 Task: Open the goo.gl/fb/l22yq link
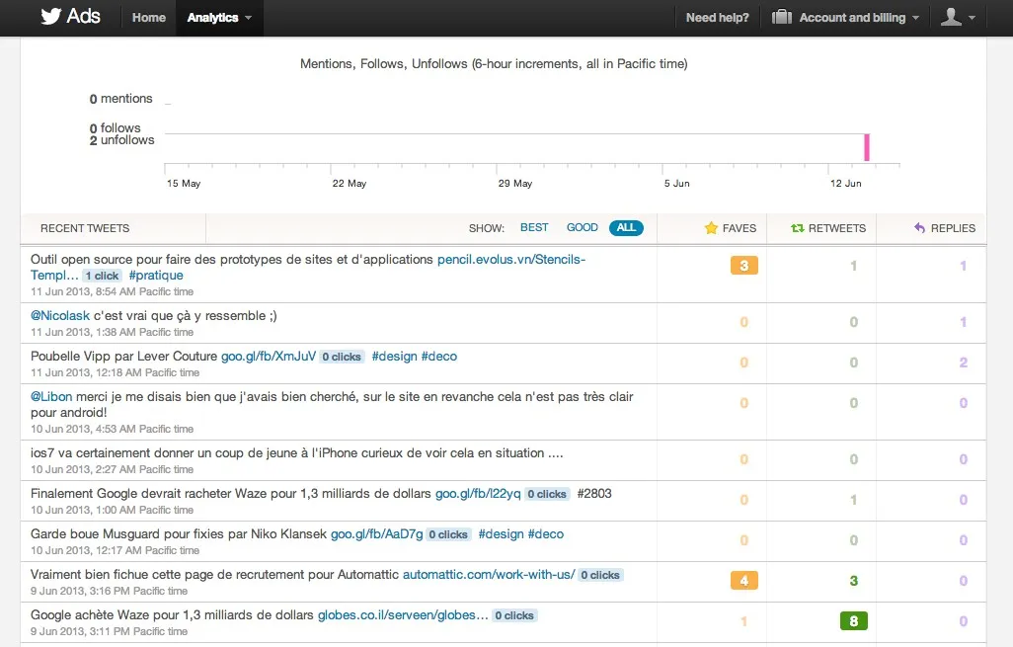pyautogui.click(x=478, y=494)
